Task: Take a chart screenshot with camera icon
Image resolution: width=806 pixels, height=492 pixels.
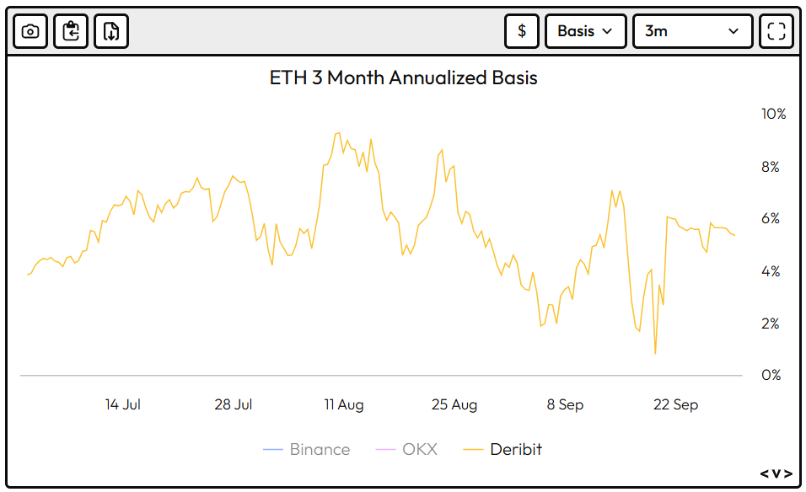Action: point(30,31)
